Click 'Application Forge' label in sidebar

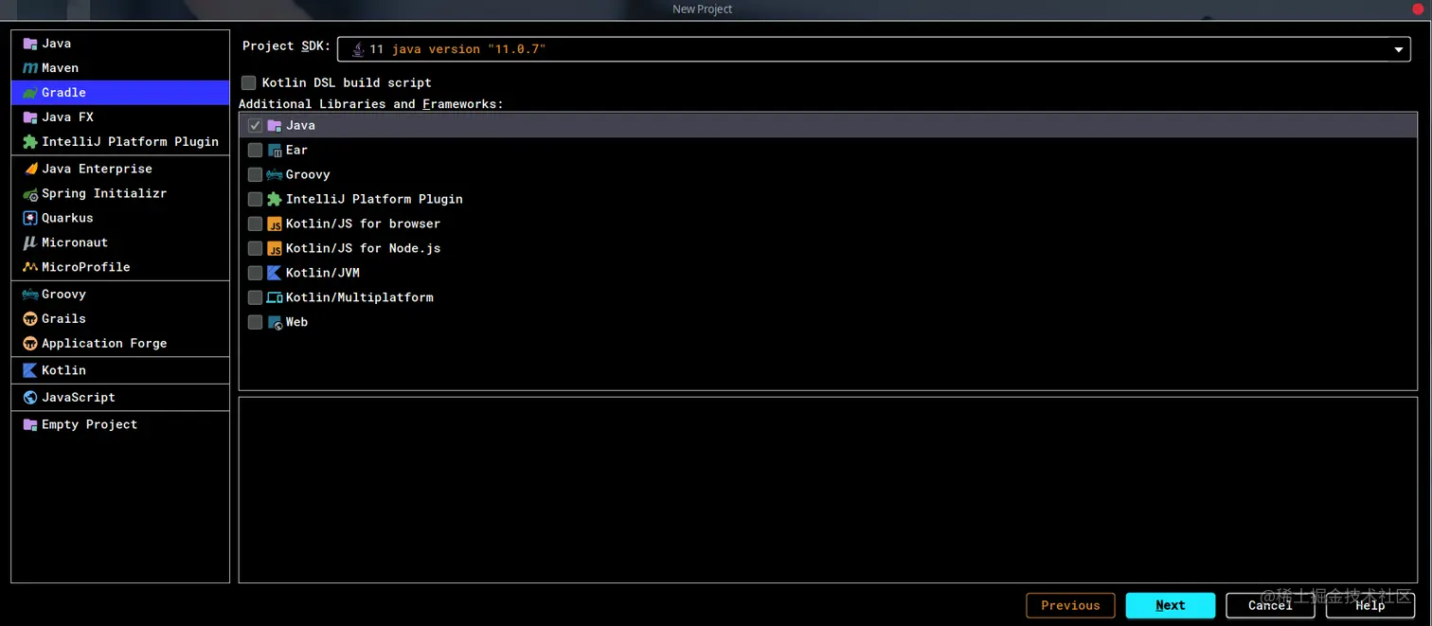click(x=104, y=344)
